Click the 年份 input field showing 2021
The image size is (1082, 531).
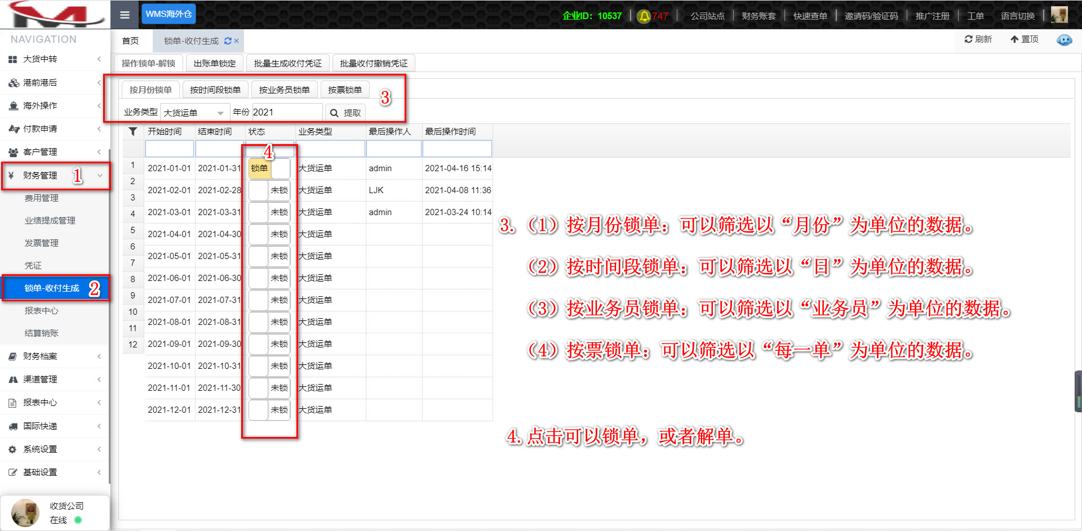(x=287, y=113)
